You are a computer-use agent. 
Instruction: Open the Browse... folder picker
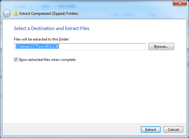click(x=161, y=46)
